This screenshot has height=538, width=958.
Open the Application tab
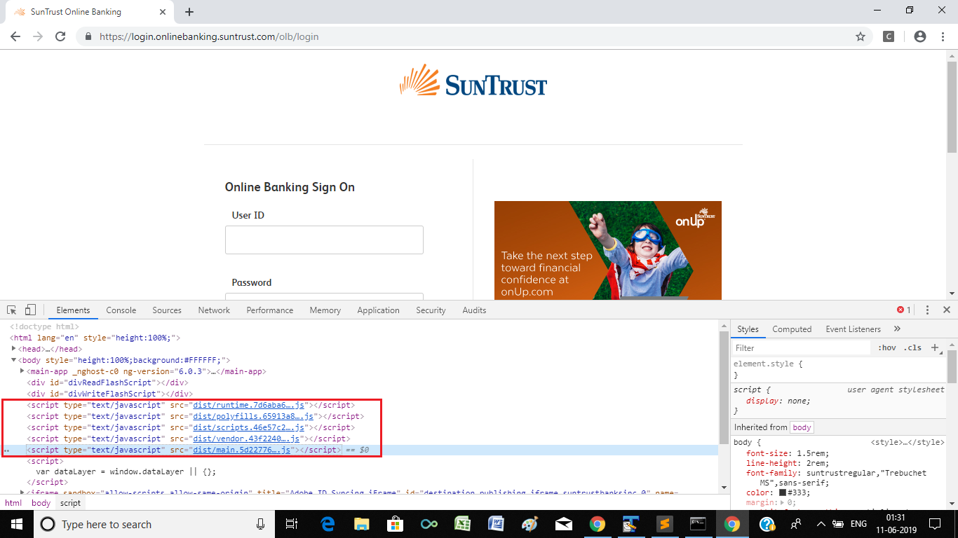coord(378,310)
